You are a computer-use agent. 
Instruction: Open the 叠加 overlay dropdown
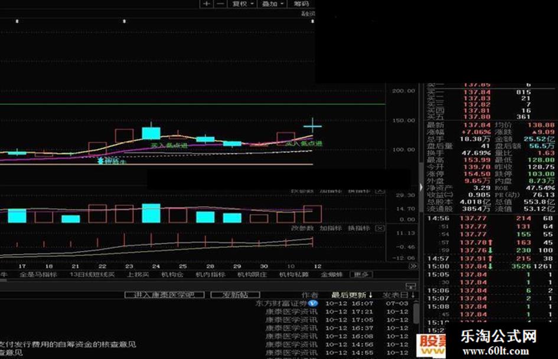tap(273, 4)
